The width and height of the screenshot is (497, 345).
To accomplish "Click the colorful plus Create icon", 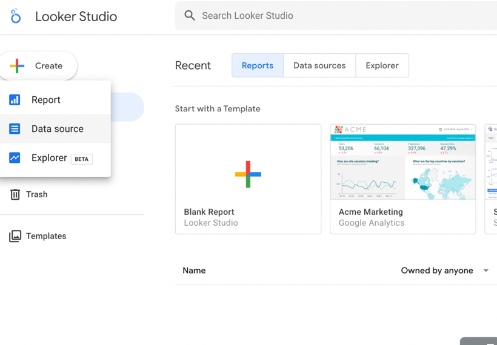I will (18, 66).
